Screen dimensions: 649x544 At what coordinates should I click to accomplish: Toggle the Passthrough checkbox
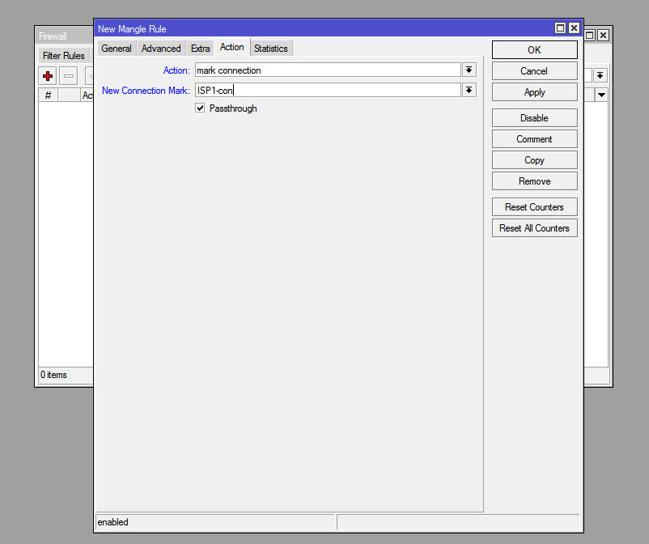pyautogui.click(x=200, y=108)
